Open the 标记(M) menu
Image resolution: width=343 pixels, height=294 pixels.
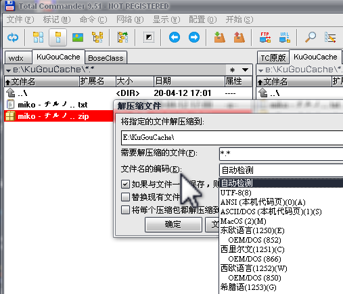tap(57, 20)
